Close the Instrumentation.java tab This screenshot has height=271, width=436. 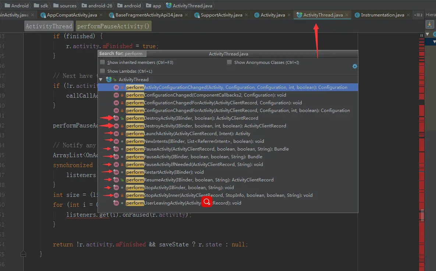coord(408,15)
